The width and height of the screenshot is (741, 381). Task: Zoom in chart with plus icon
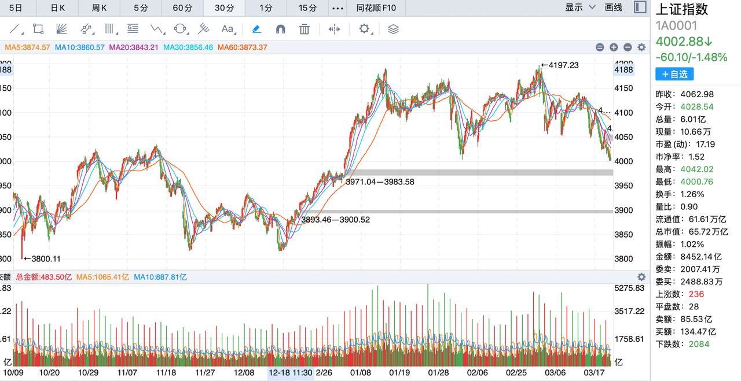(613, 47)
